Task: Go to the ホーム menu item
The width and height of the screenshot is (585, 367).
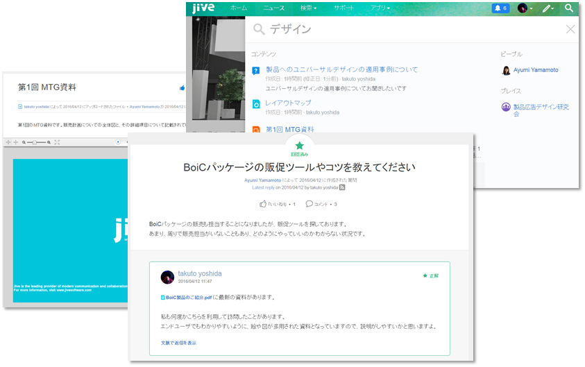Action: (238, 8)
